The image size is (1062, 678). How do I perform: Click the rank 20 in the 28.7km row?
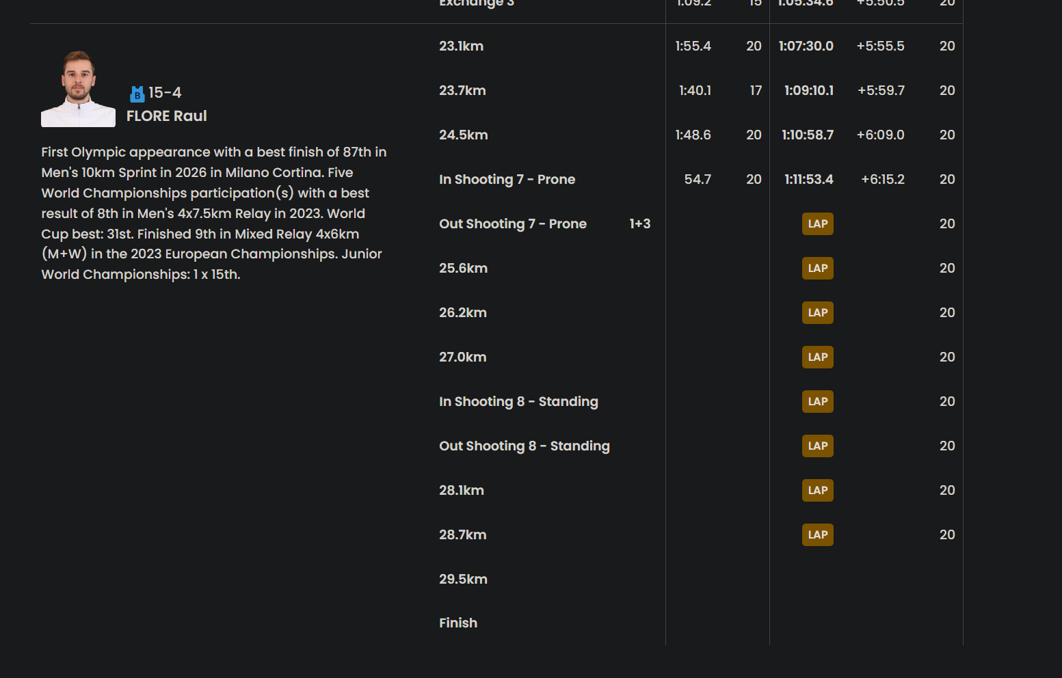[947, 535]
